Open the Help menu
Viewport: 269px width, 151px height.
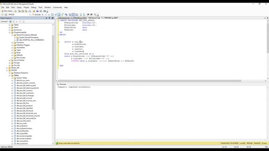coord(66,8)
